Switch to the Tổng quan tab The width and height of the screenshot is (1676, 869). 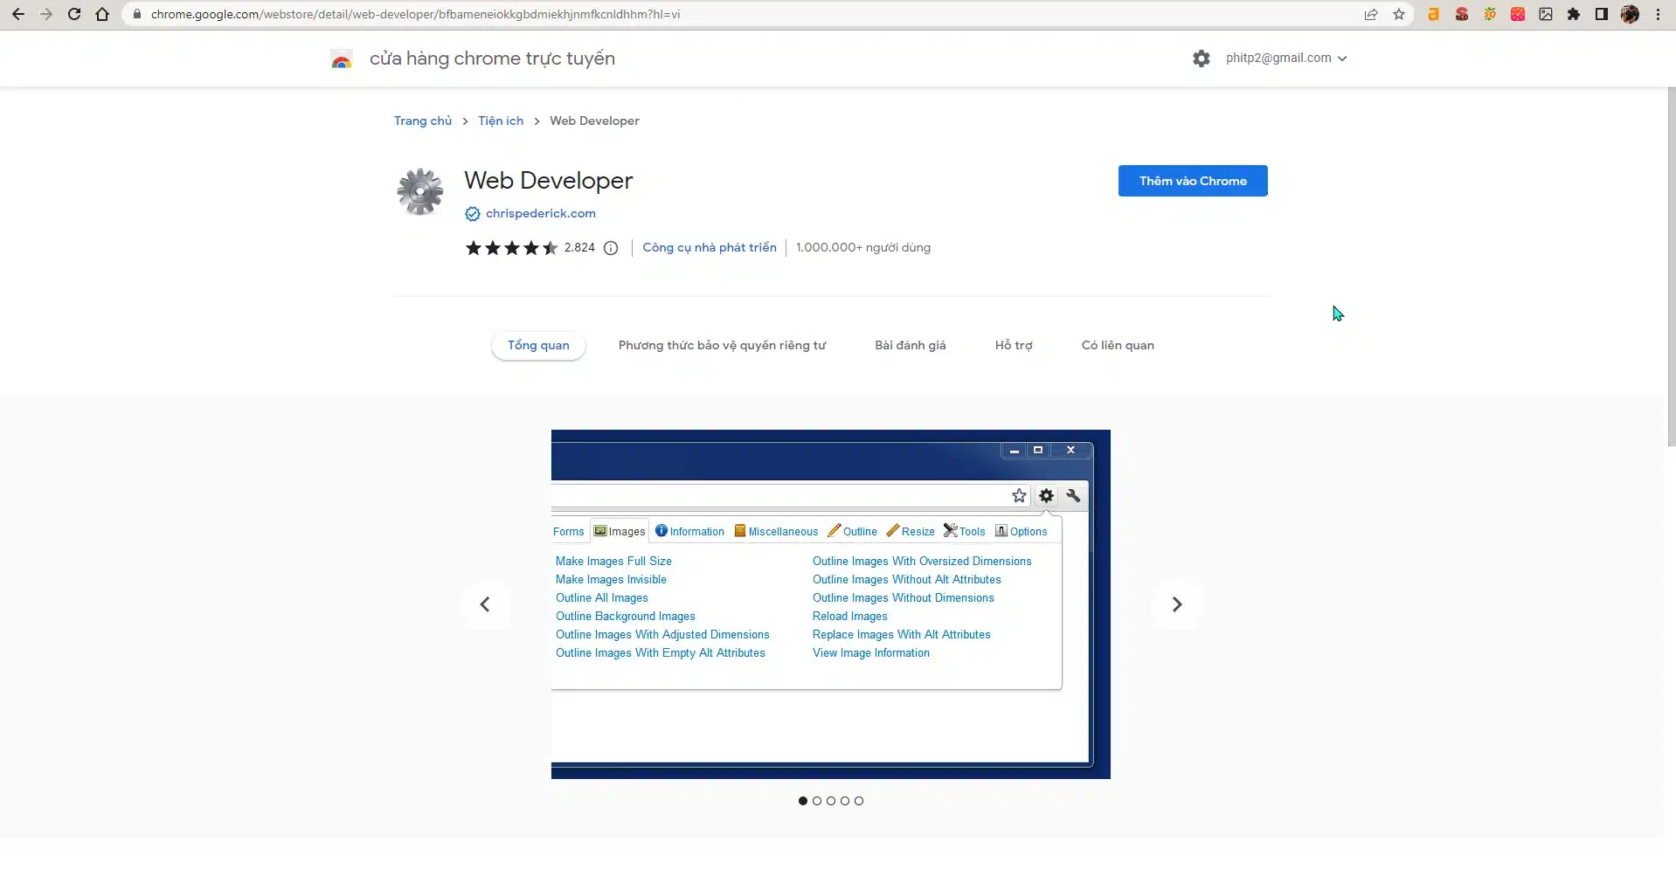[x=538, y=346]
